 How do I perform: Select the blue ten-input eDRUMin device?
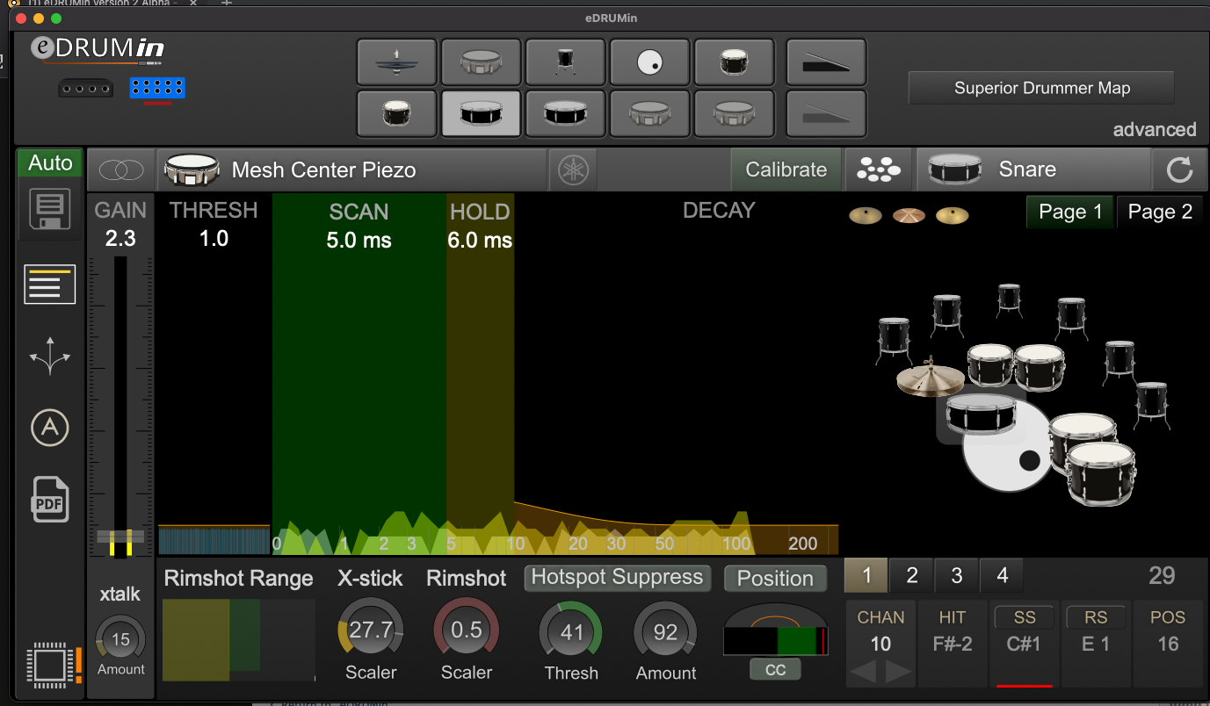click(157, 88)
